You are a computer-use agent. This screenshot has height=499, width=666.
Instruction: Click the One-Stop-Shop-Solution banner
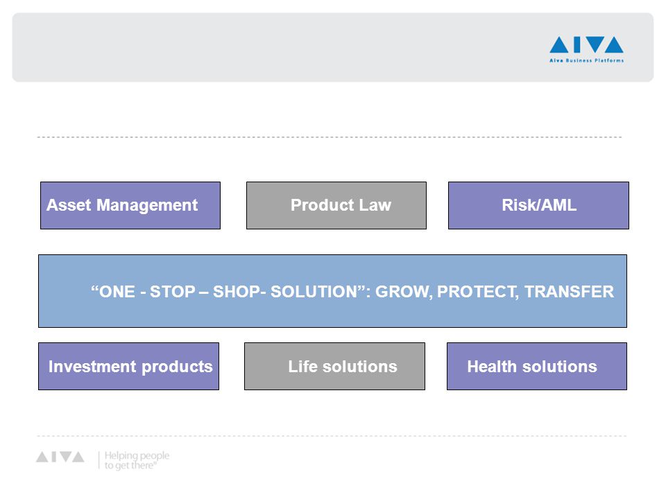[x=332, y=291]
